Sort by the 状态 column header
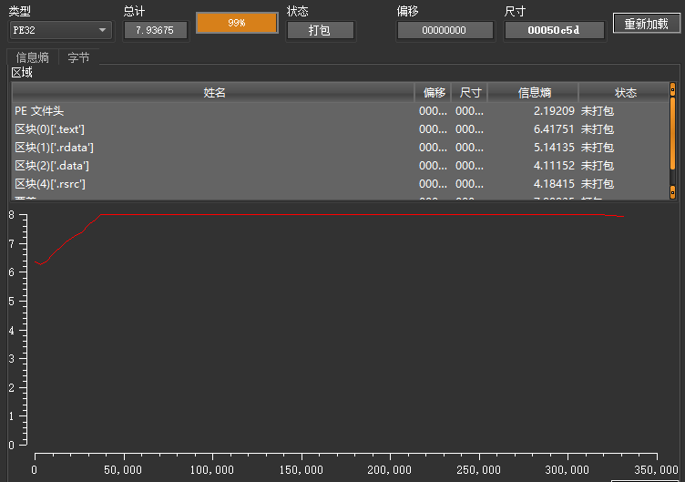This screenshot has width=685, height=482. [x=624, y=93]
